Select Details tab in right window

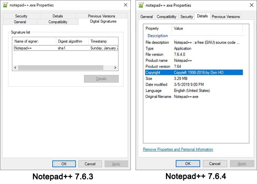[202, 16]
